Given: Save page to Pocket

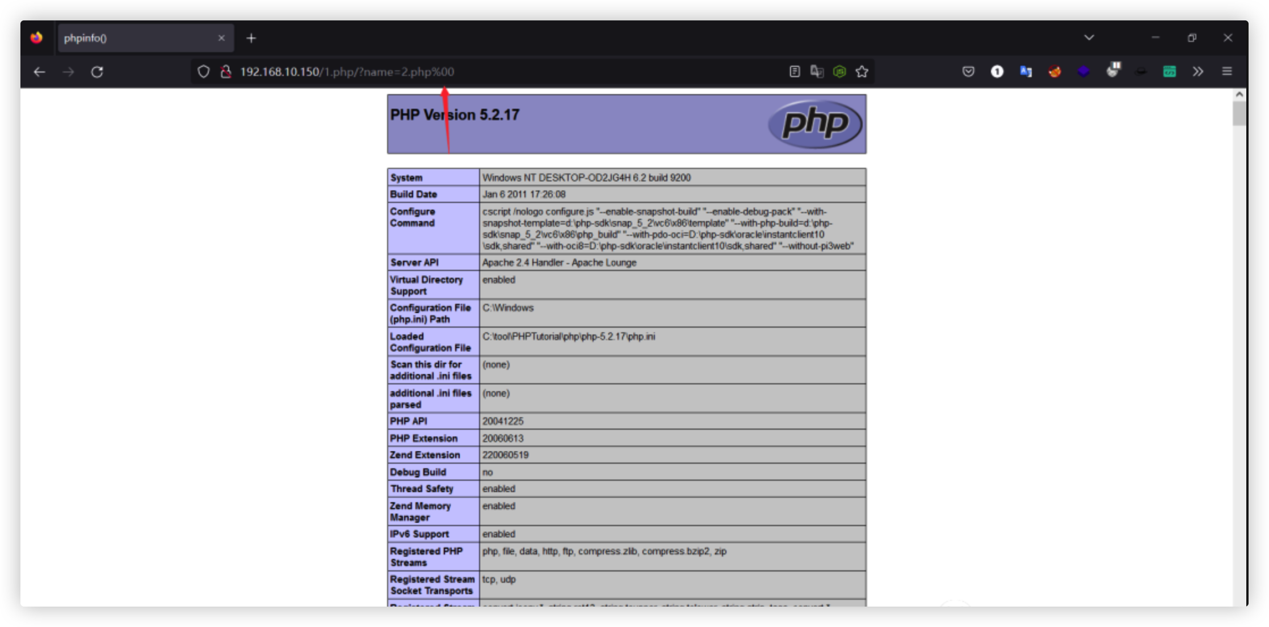Looking at the screenshot, I should pos(968,72).
